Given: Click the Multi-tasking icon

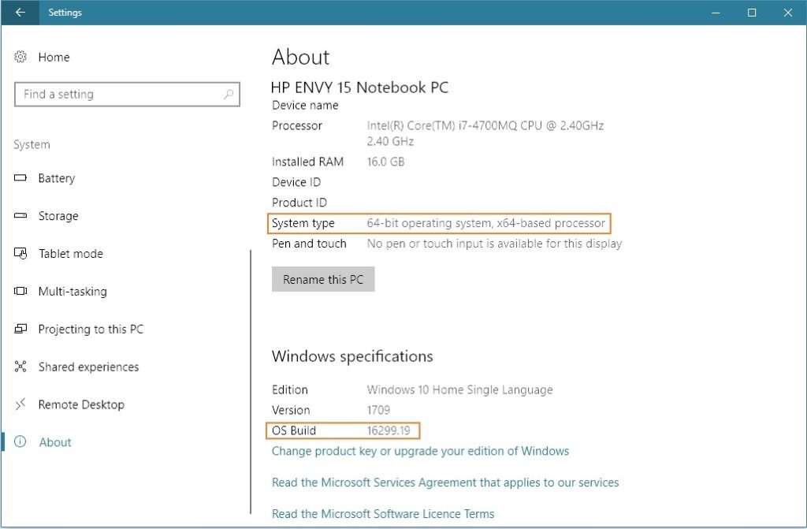Looking at the screenshot, I should click(20, 291).
